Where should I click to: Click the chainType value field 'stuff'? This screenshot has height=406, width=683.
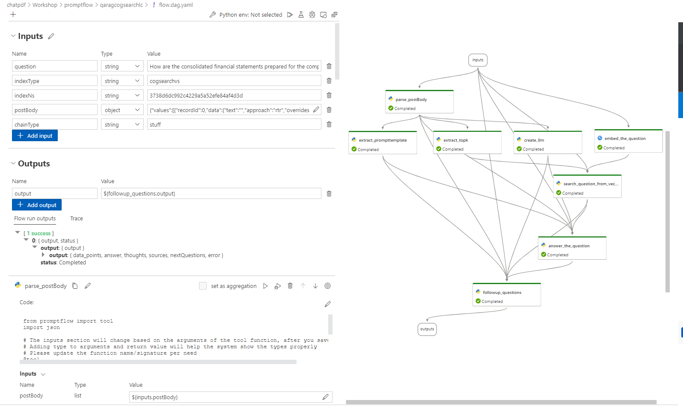234,124
